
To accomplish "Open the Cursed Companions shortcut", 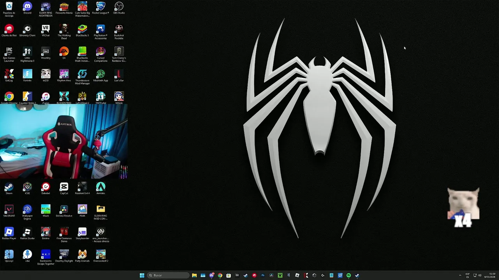I will pyautogui.click(x=101, y=54).
